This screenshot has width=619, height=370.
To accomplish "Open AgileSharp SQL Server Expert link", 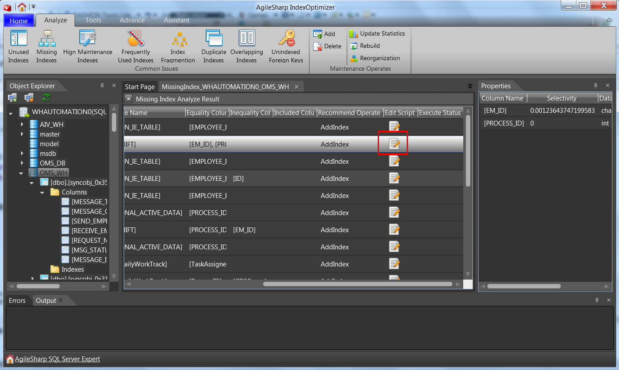I will point(57,359).
